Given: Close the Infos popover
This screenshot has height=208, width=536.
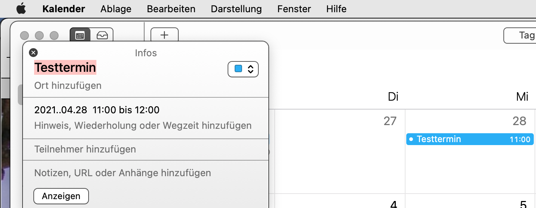Looking at the screenshot, I should click(33, 53).
